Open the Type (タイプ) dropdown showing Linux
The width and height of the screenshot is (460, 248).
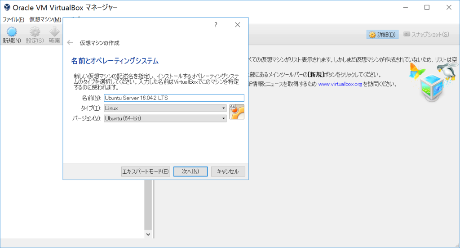pos(165,108)
